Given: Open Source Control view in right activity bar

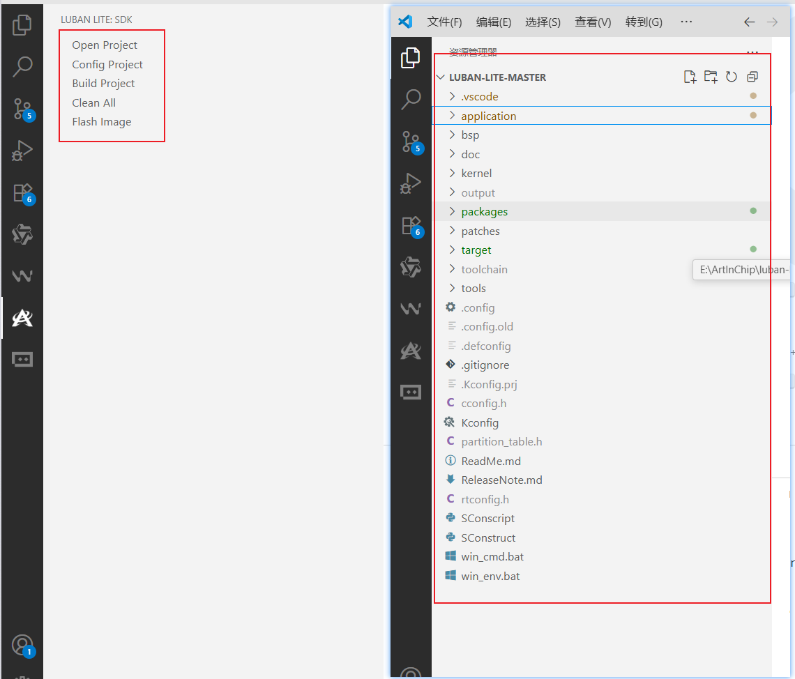Looking at the screenshot, I should click(411, 142).
